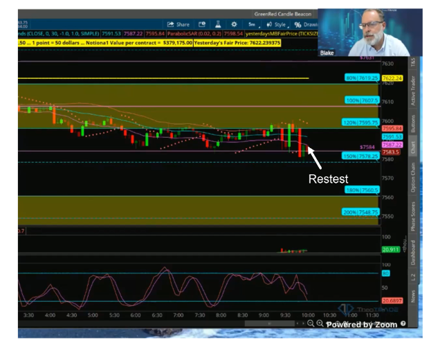Open the 5m timeframe dropdown
The image size is (431, 346).
point(253,24)
